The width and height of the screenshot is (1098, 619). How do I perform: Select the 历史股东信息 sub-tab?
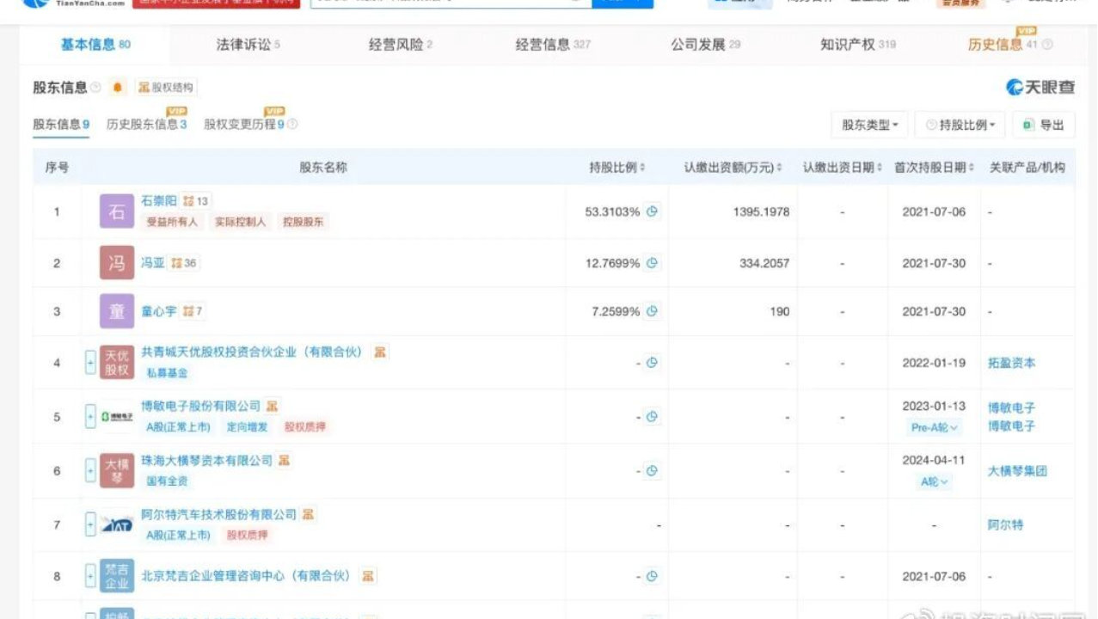[x=146, y=125]
